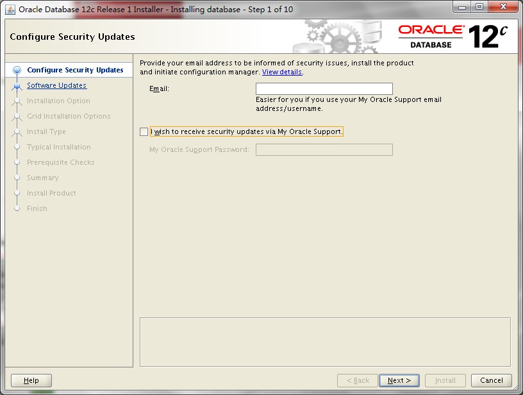
Task: Click the Configure Security Updates step bullet
Action: pos(17,70)
